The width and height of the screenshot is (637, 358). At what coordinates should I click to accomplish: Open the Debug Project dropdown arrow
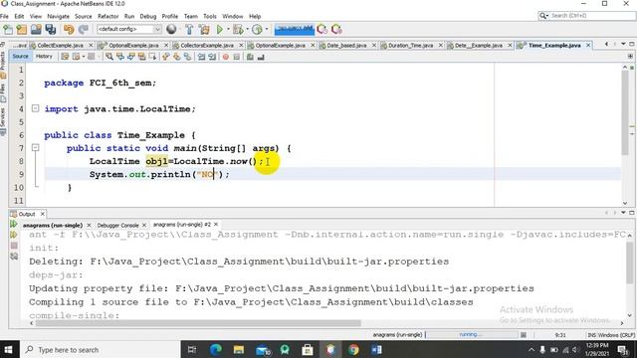[247, 29]
